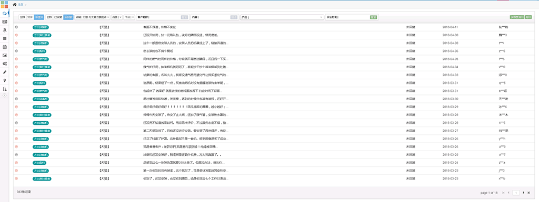Screen dimensions: 539x202
Task: Open the chat bubbles sidebar section
Action: pyautogui.click(x=4, y=13)
